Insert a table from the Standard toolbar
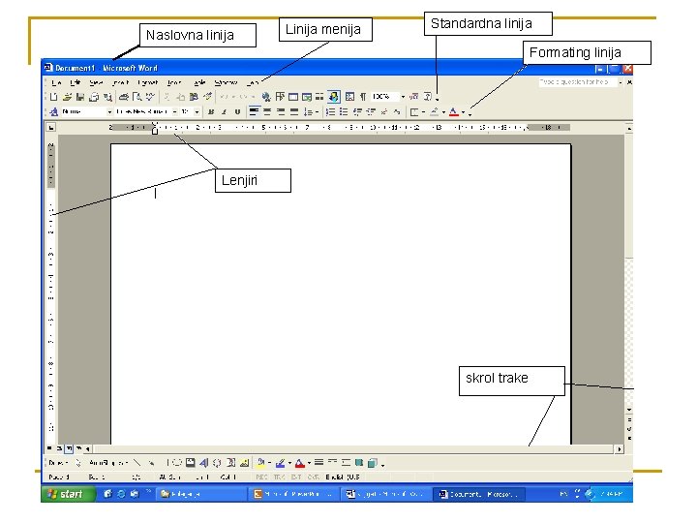 [293, 97]
